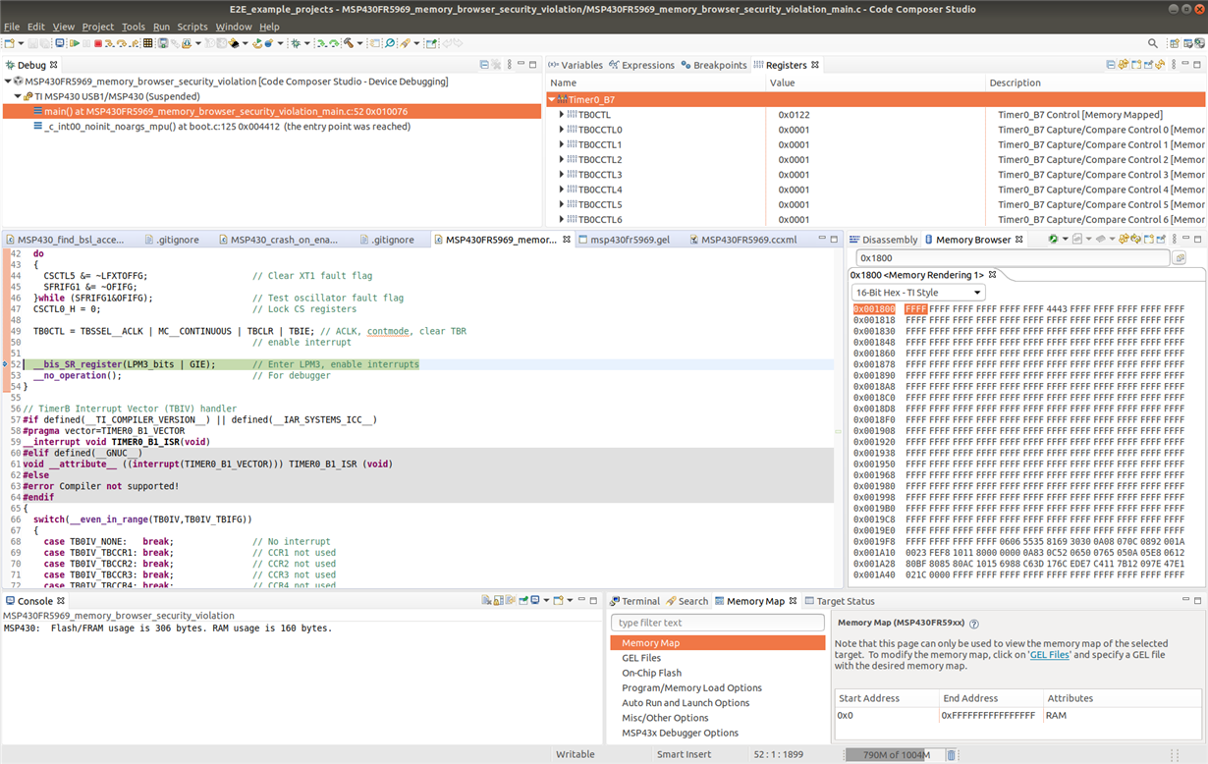This screenshot has height=764, width=1208.
Task: Click the hammer Build icon in toolbar
Action: (x=347, y=44)
